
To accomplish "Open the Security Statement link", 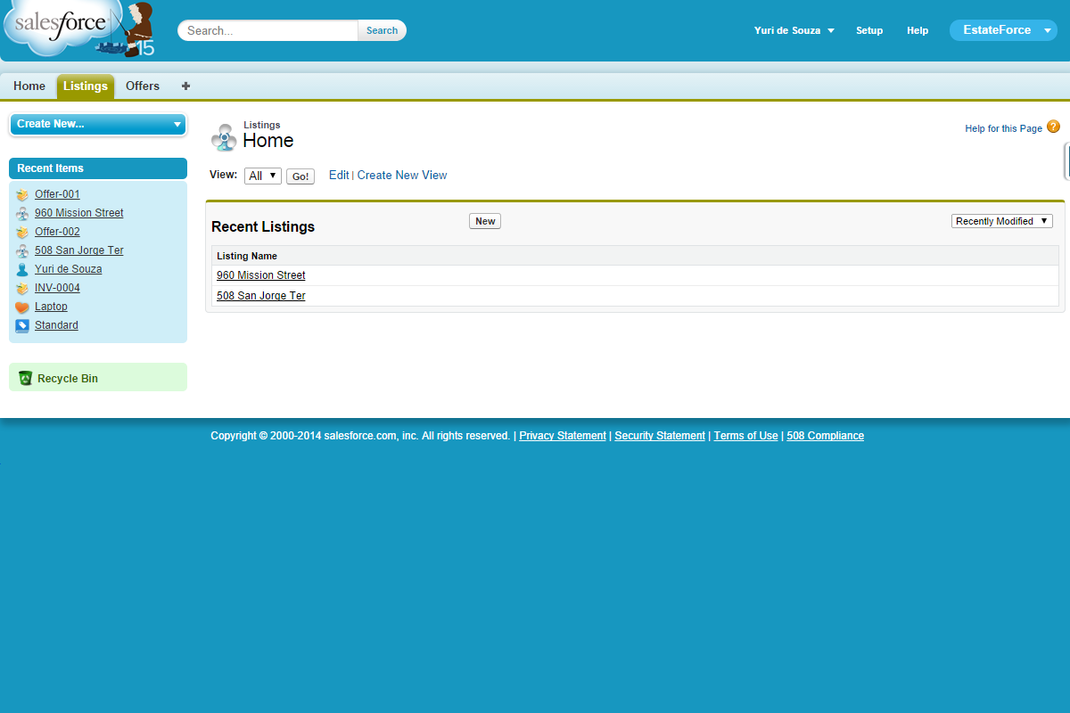I will pyautogui.click(x=660, y=436).
